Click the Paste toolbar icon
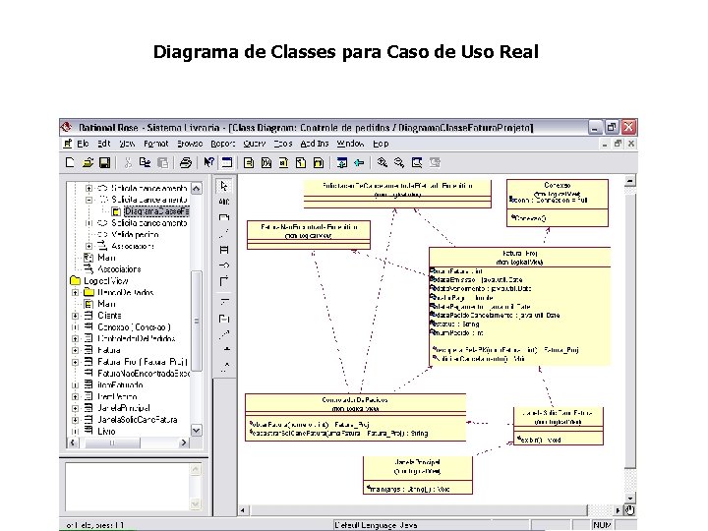 tap(162, 162)
